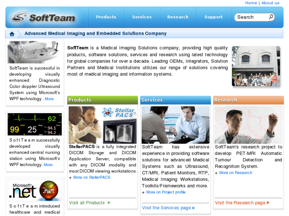The width and height of the screenshot is (289, 216).
Task: Click the arrow after Visit all Products
Action: (109, 203)
